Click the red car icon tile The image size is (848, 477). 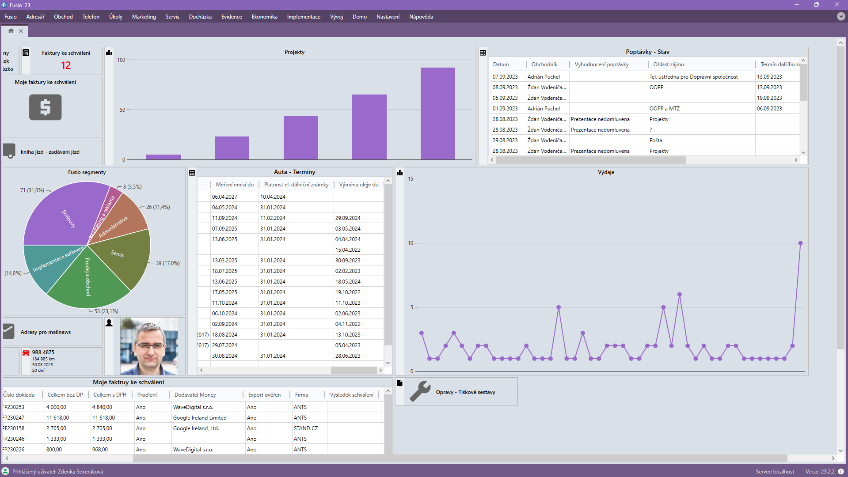26,353
